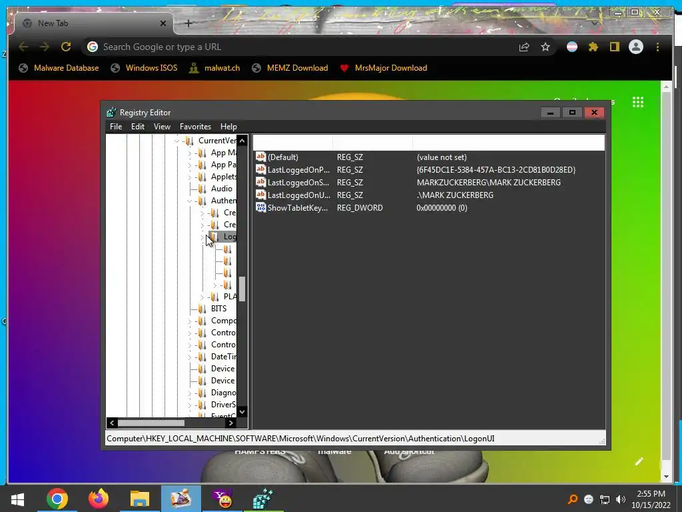Click the Yahoo Messenger taskbar icon
This screenshot has height=512, width=682.
coord(222,499)
